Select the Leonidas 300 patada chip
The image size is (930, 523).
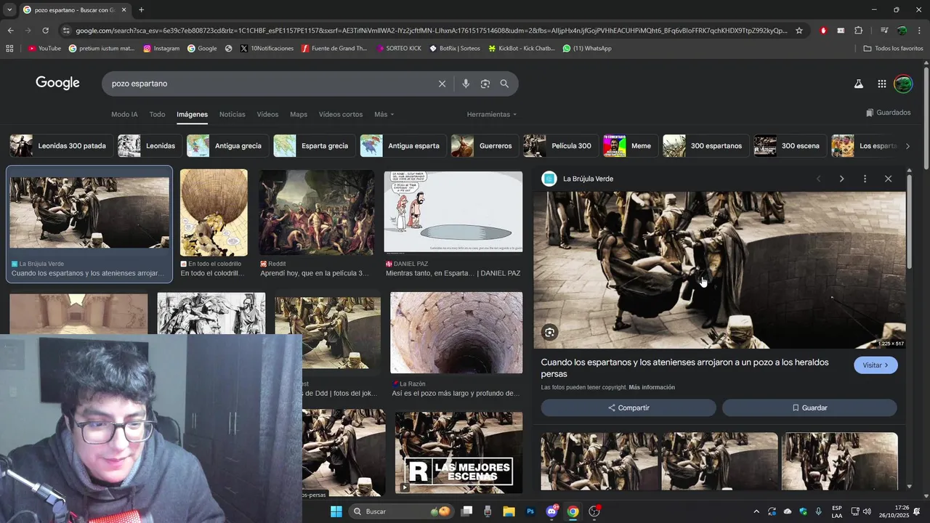60,146
